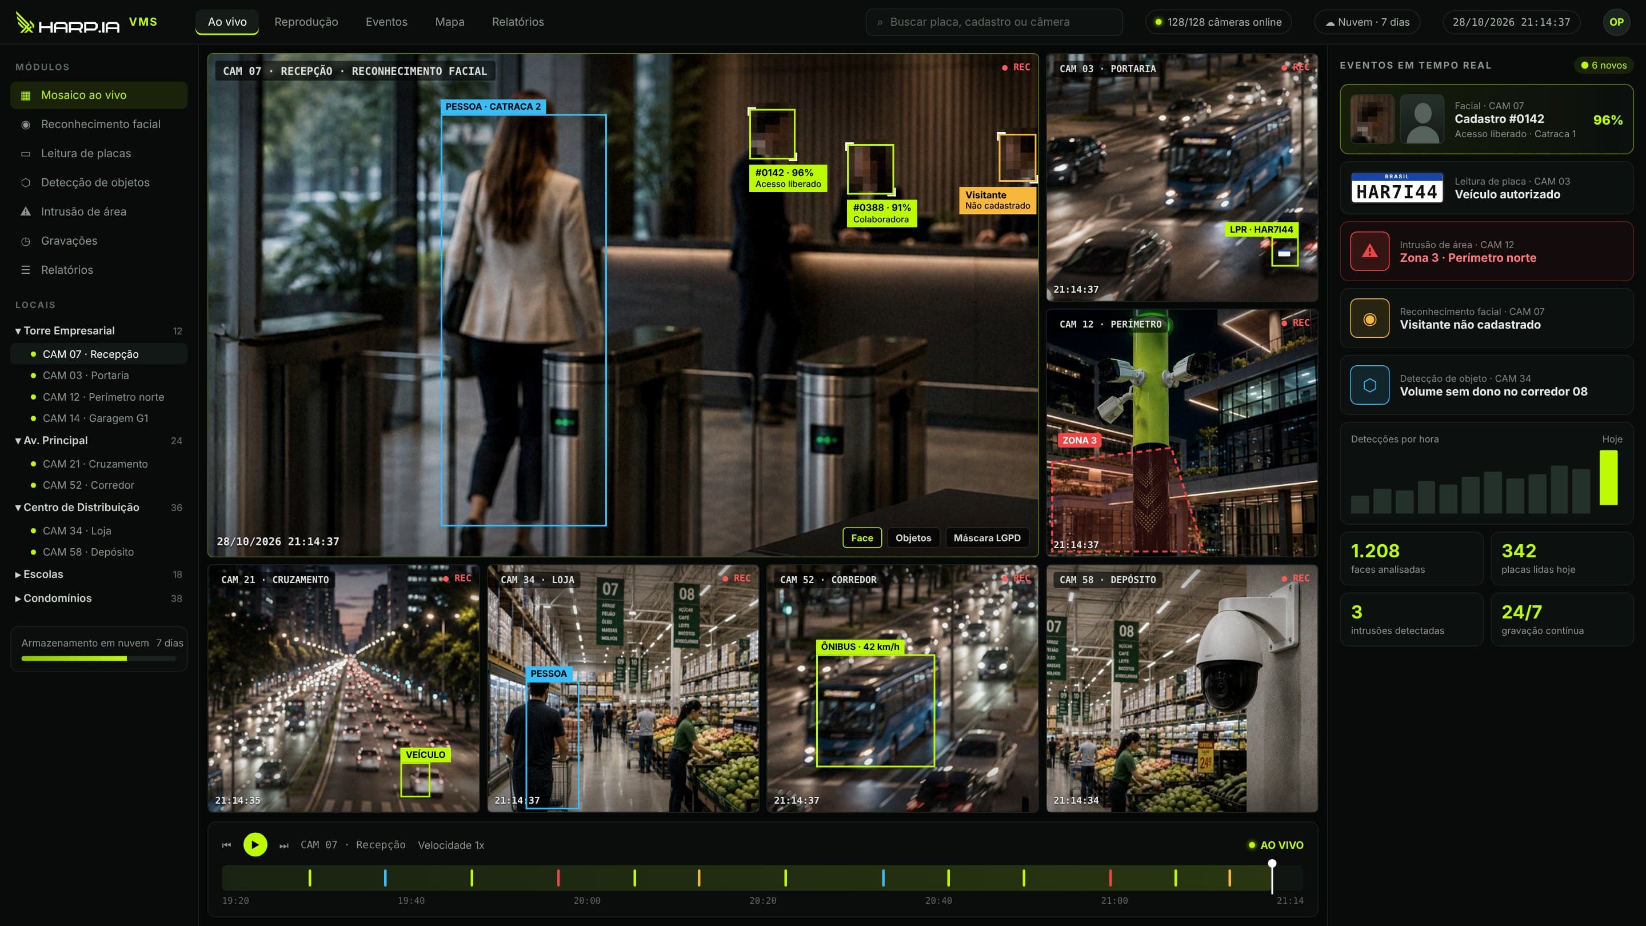This screenshot has height=926, width=1646.
Task: Click the 6 novos events badge
Action: (x=1604, y=65)
